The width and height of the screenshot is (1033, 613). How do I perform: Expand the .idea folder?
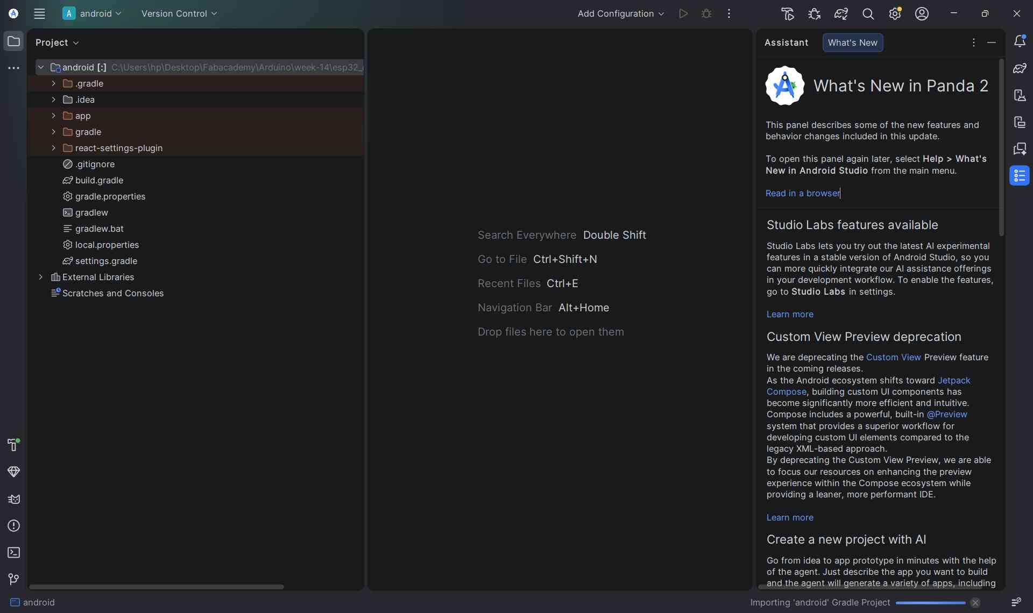coord(53,99)
